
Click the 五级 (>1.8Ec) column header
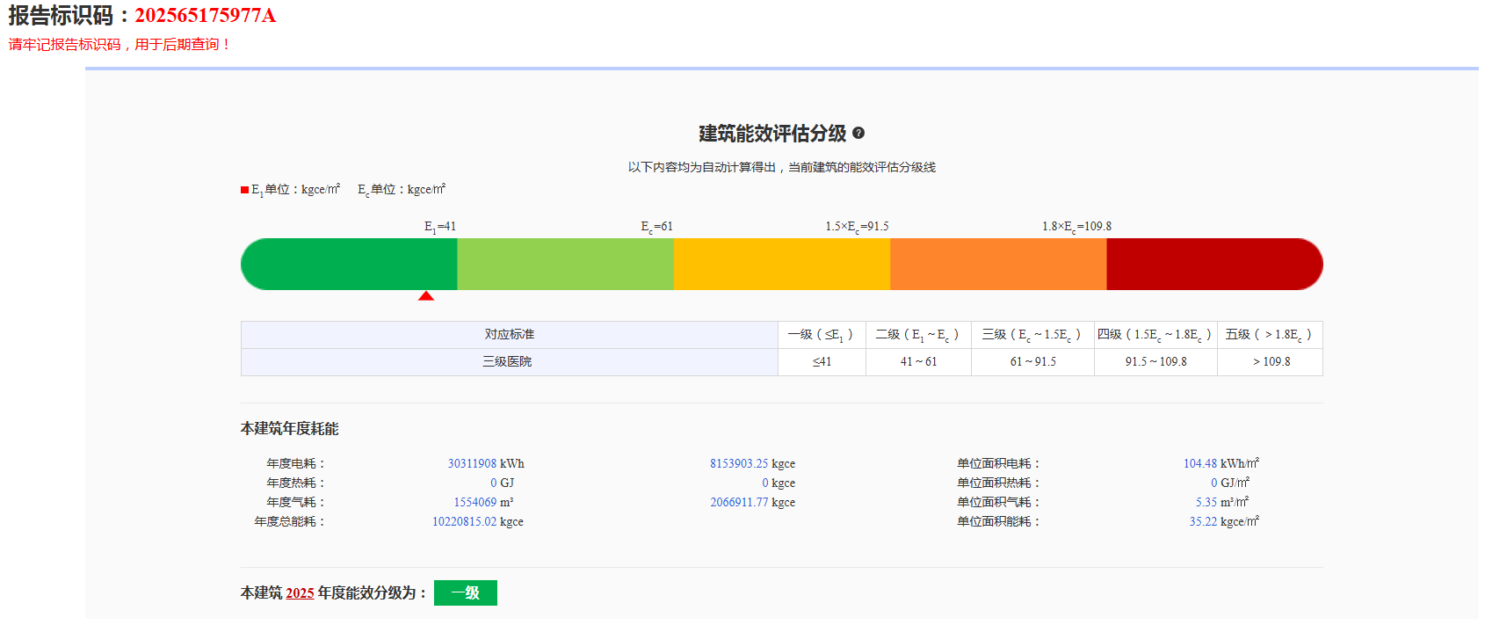[1270, 335]
